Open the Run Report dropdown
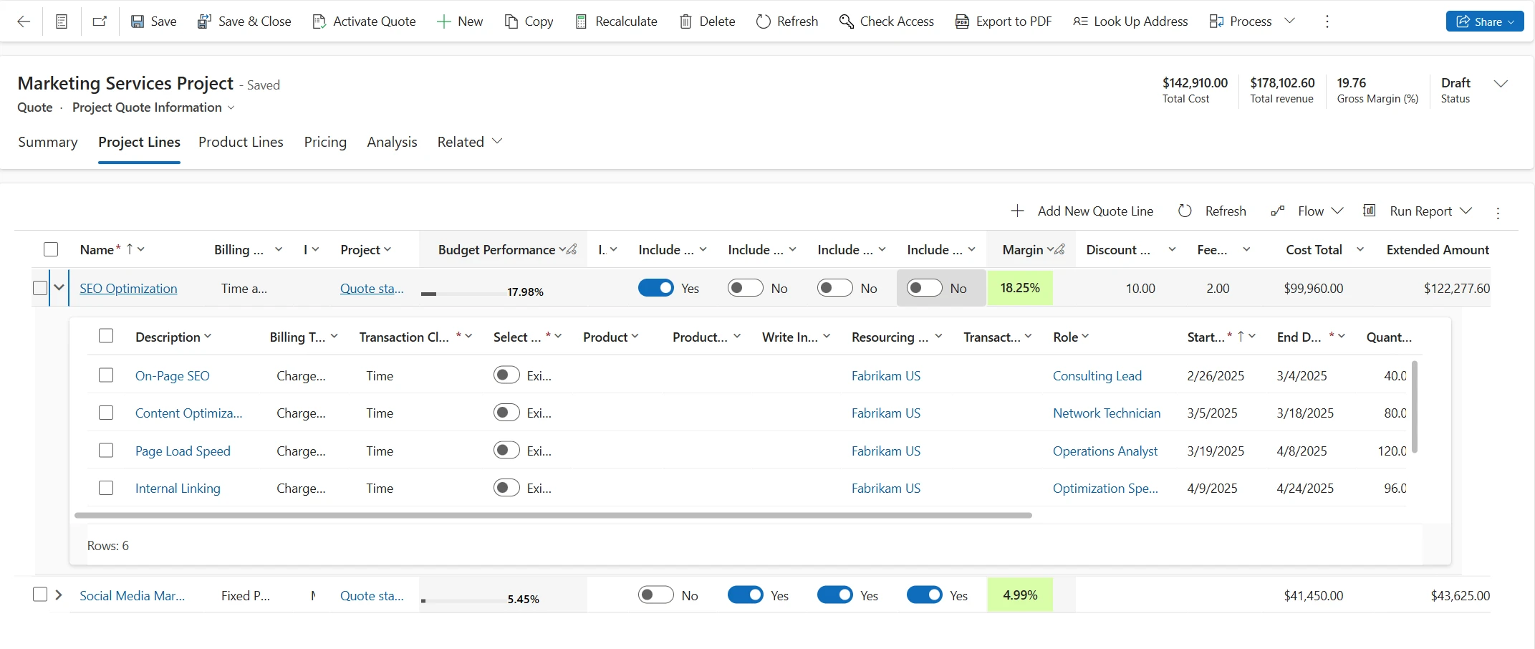 1466,211
